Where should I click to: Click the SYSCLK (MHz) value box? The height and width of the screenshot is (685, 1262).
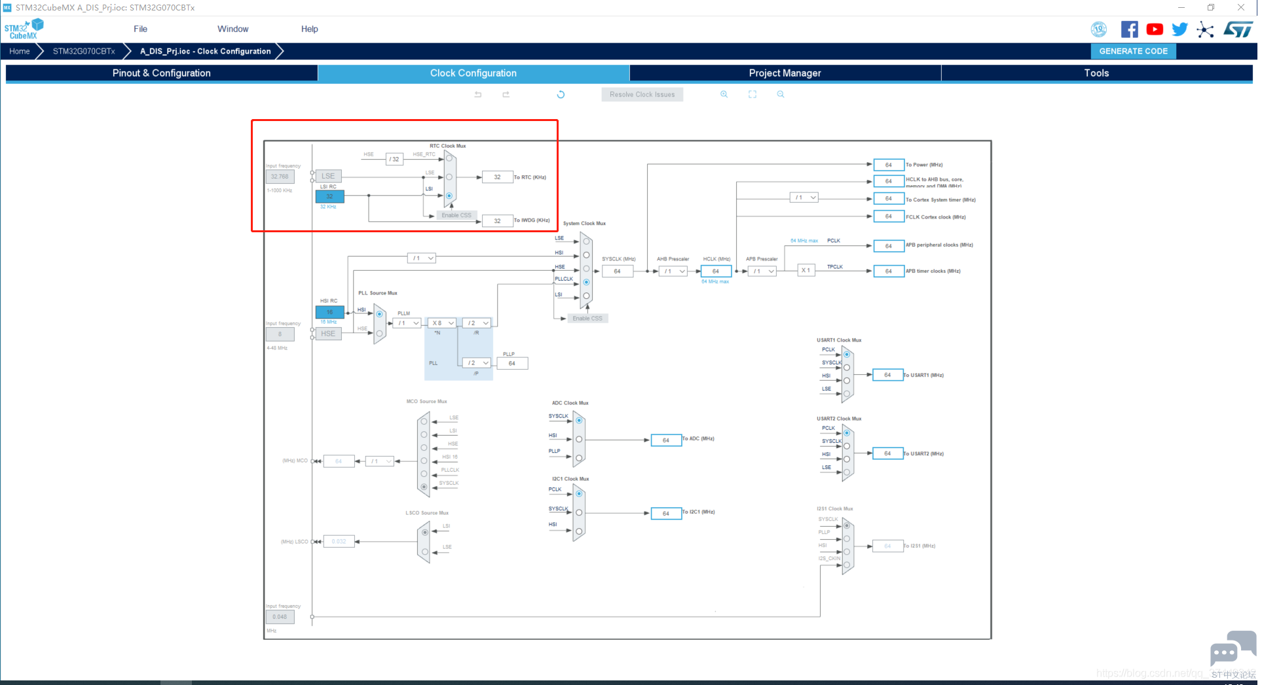[618, 272]
